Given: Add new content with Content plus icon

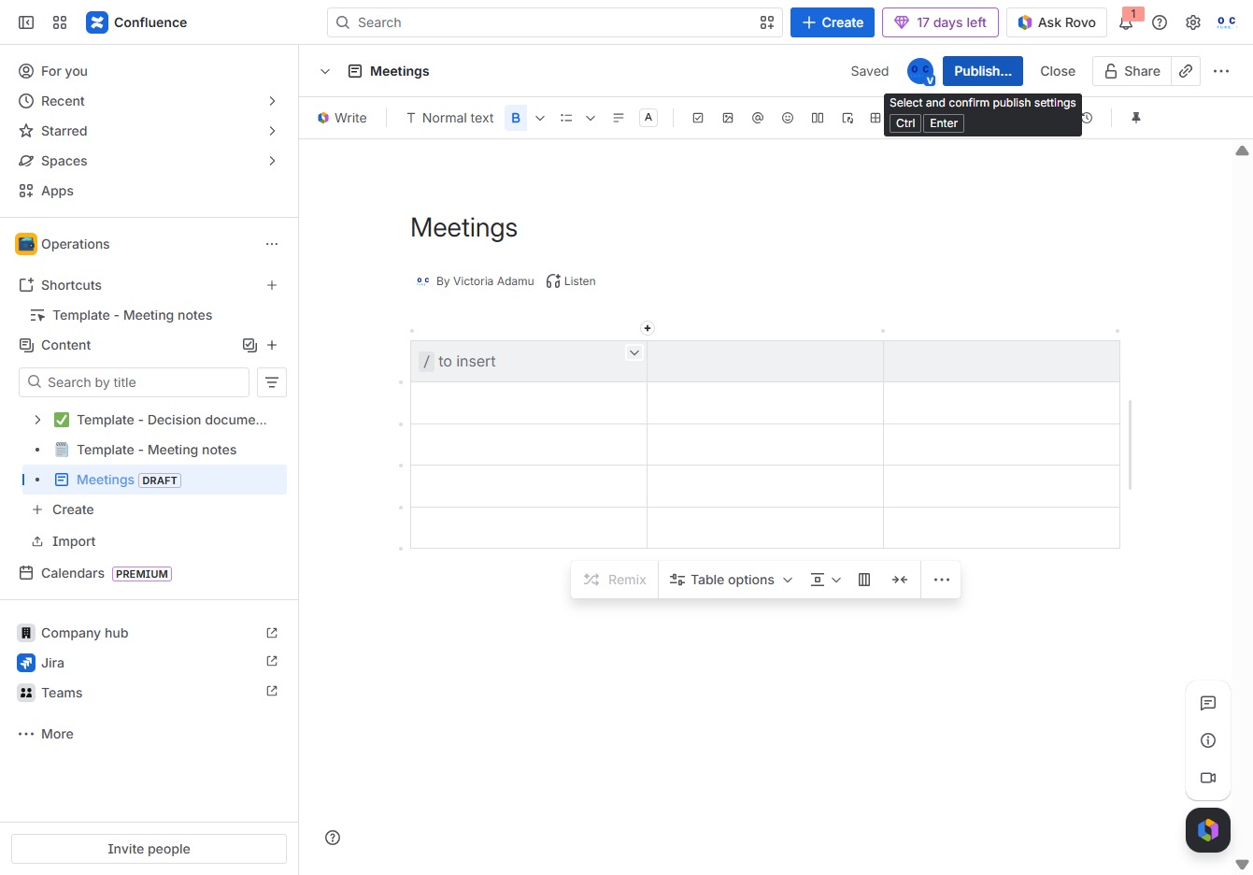Looking at the screenshot, I should click(x=272, y=345).
